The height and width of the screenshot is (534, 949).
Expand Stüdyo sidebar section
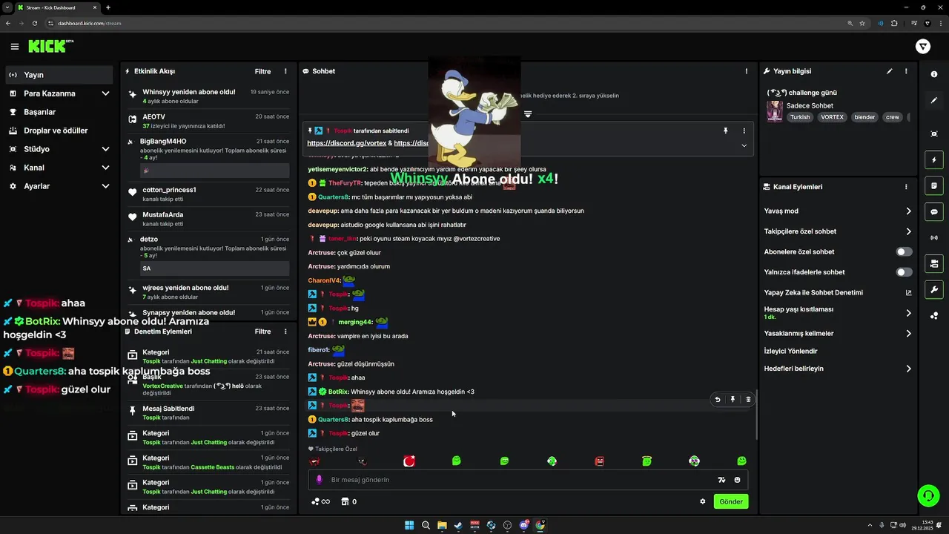point(105,149)
